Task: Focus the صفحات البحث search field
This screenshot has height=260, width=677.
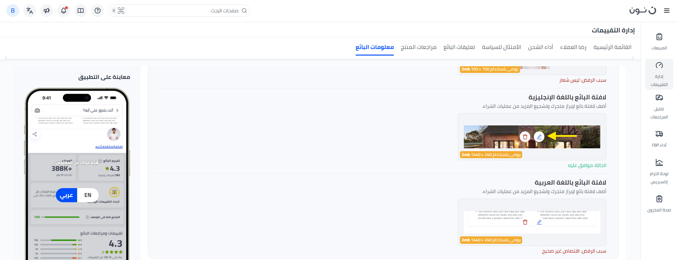Action: 179,11
